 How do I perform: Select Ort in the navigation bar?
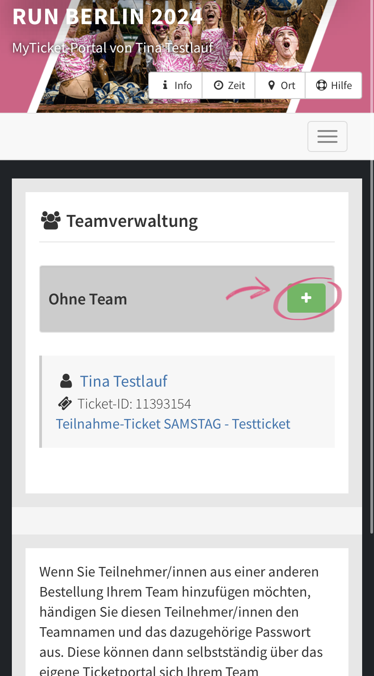click(x=288, y=85)
